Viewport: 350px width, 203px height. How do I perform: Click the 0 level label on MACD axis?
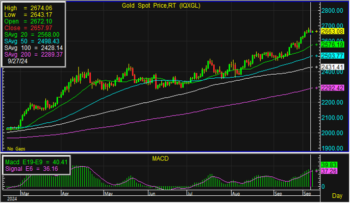pos(323,187)
